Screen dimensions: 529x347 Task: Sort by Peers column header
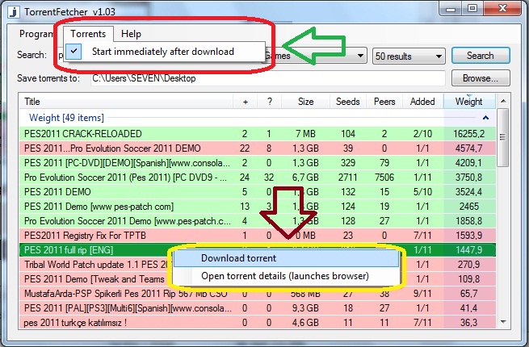(x=384, y=102)
